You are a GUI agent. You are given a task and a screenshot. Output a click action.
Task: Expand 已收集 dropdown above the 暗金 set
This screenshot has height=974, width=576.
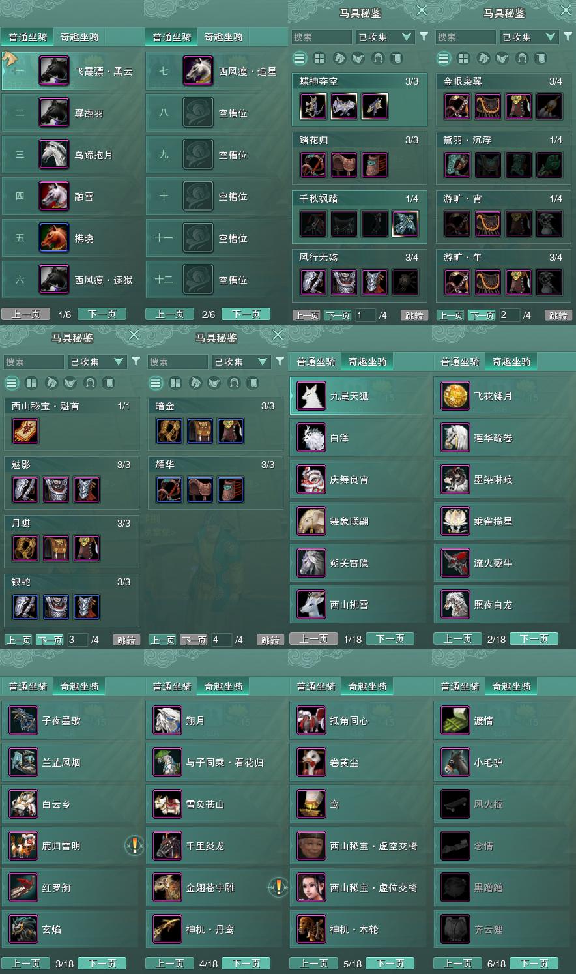(x=240, y=362)
